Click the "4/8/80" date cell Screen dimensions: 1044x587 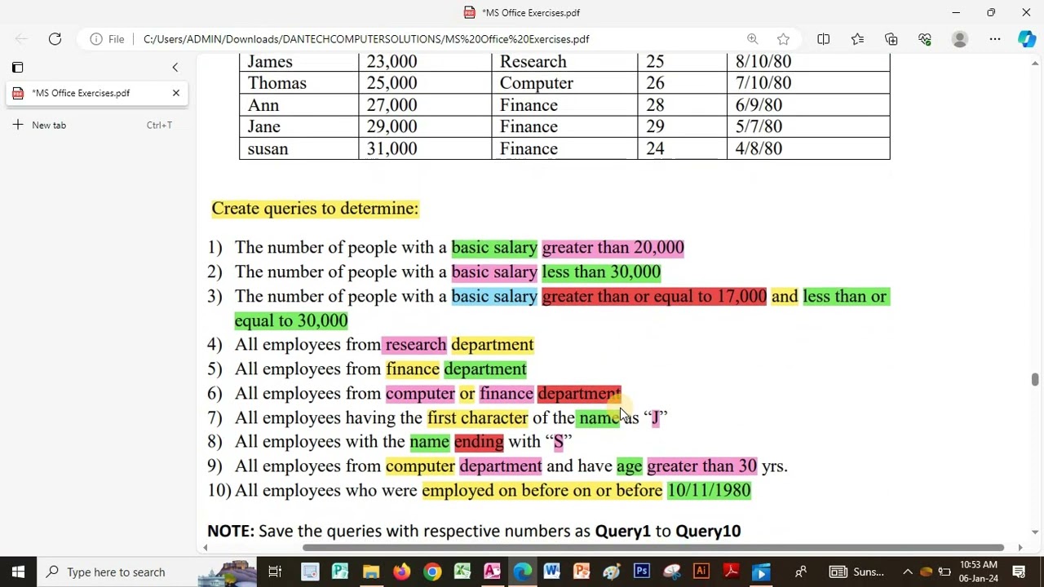(x=808, y=149)
